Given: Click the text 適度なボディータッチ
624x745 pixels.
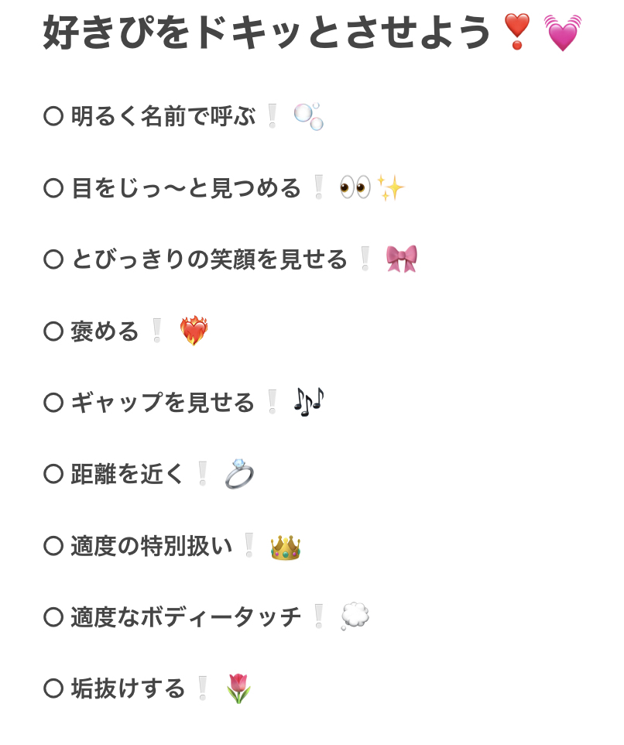Looking at the screenshot, I should tap(186, 617).
